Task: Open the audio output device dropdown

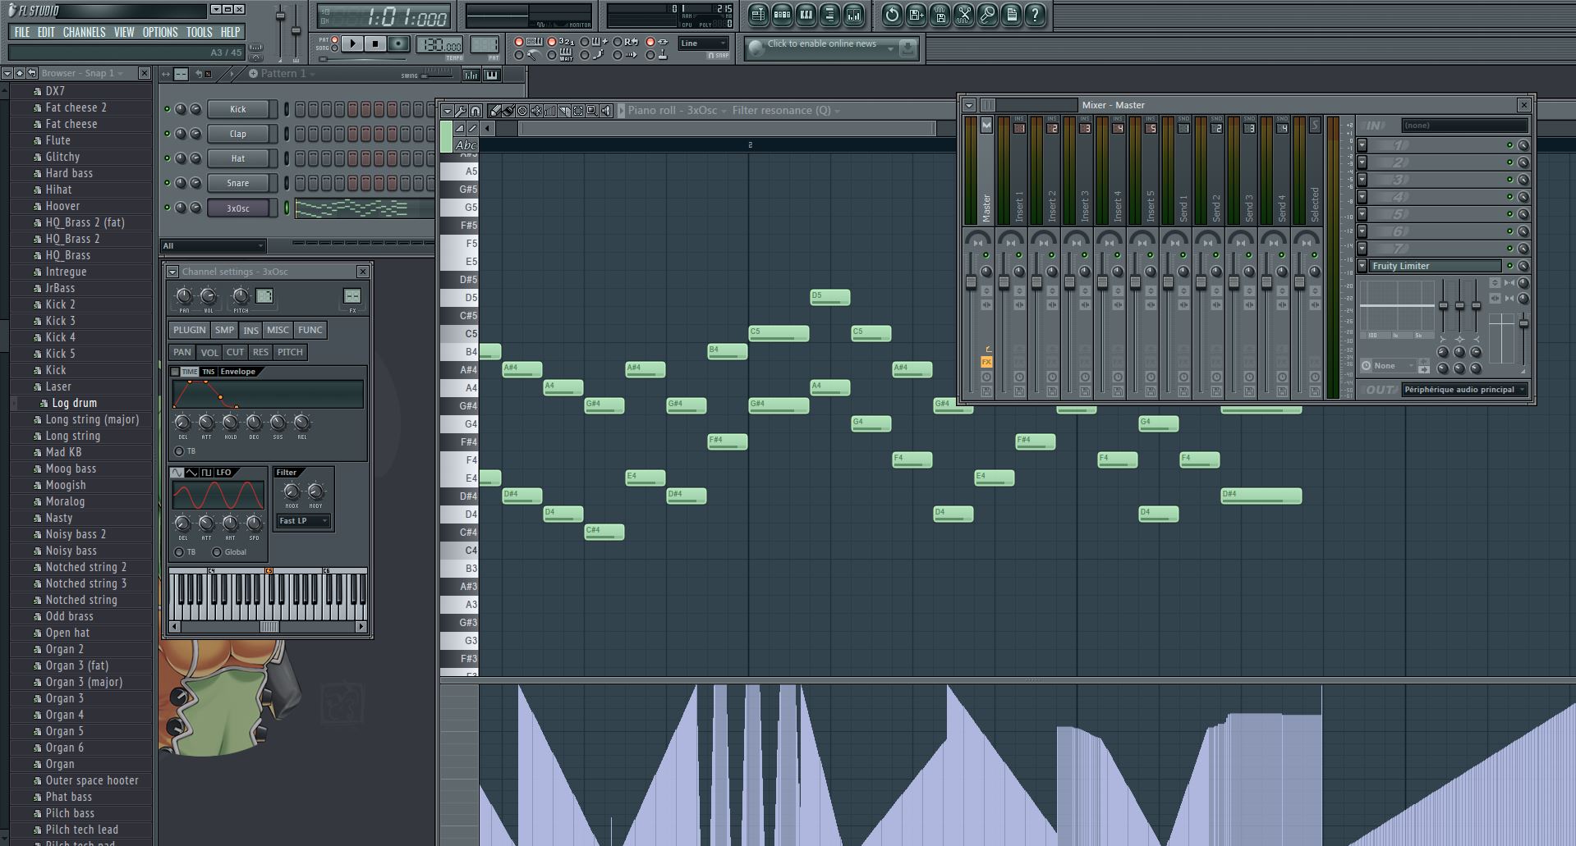Action: point(1464,390)
